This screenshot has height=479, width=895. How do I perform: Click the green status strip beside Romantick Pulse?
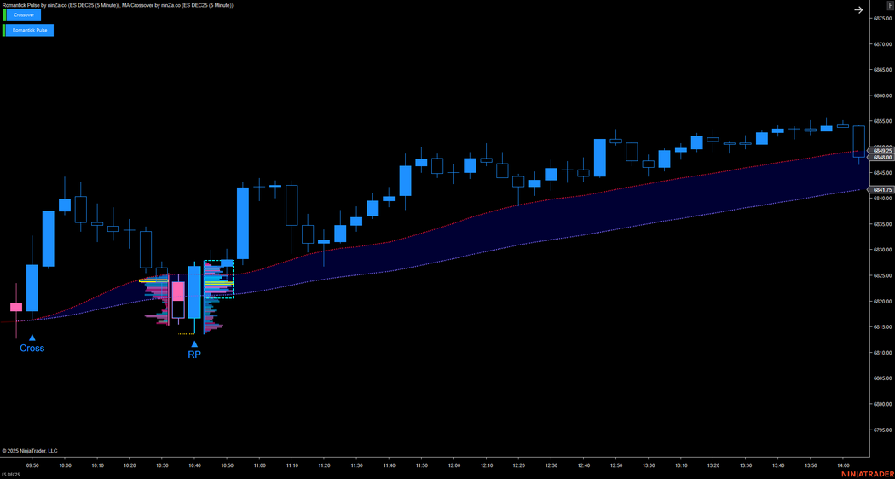(x=4, y=30)
